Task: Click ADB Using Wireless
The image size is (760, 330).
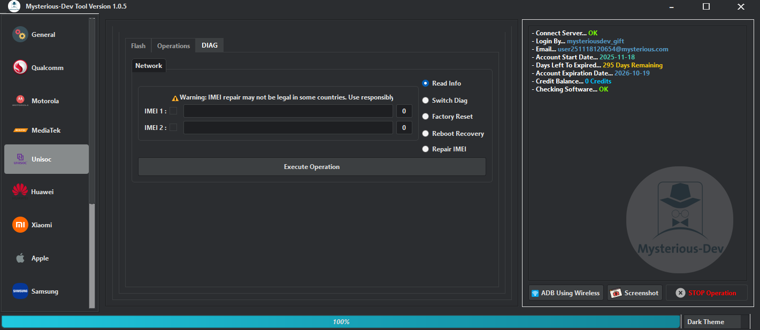Action: (565, 293)
